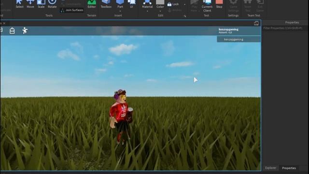The height and width of the screenshot is (174, 309).
Task: Activate the Scale tool
Action: click(x=41, y=4)
